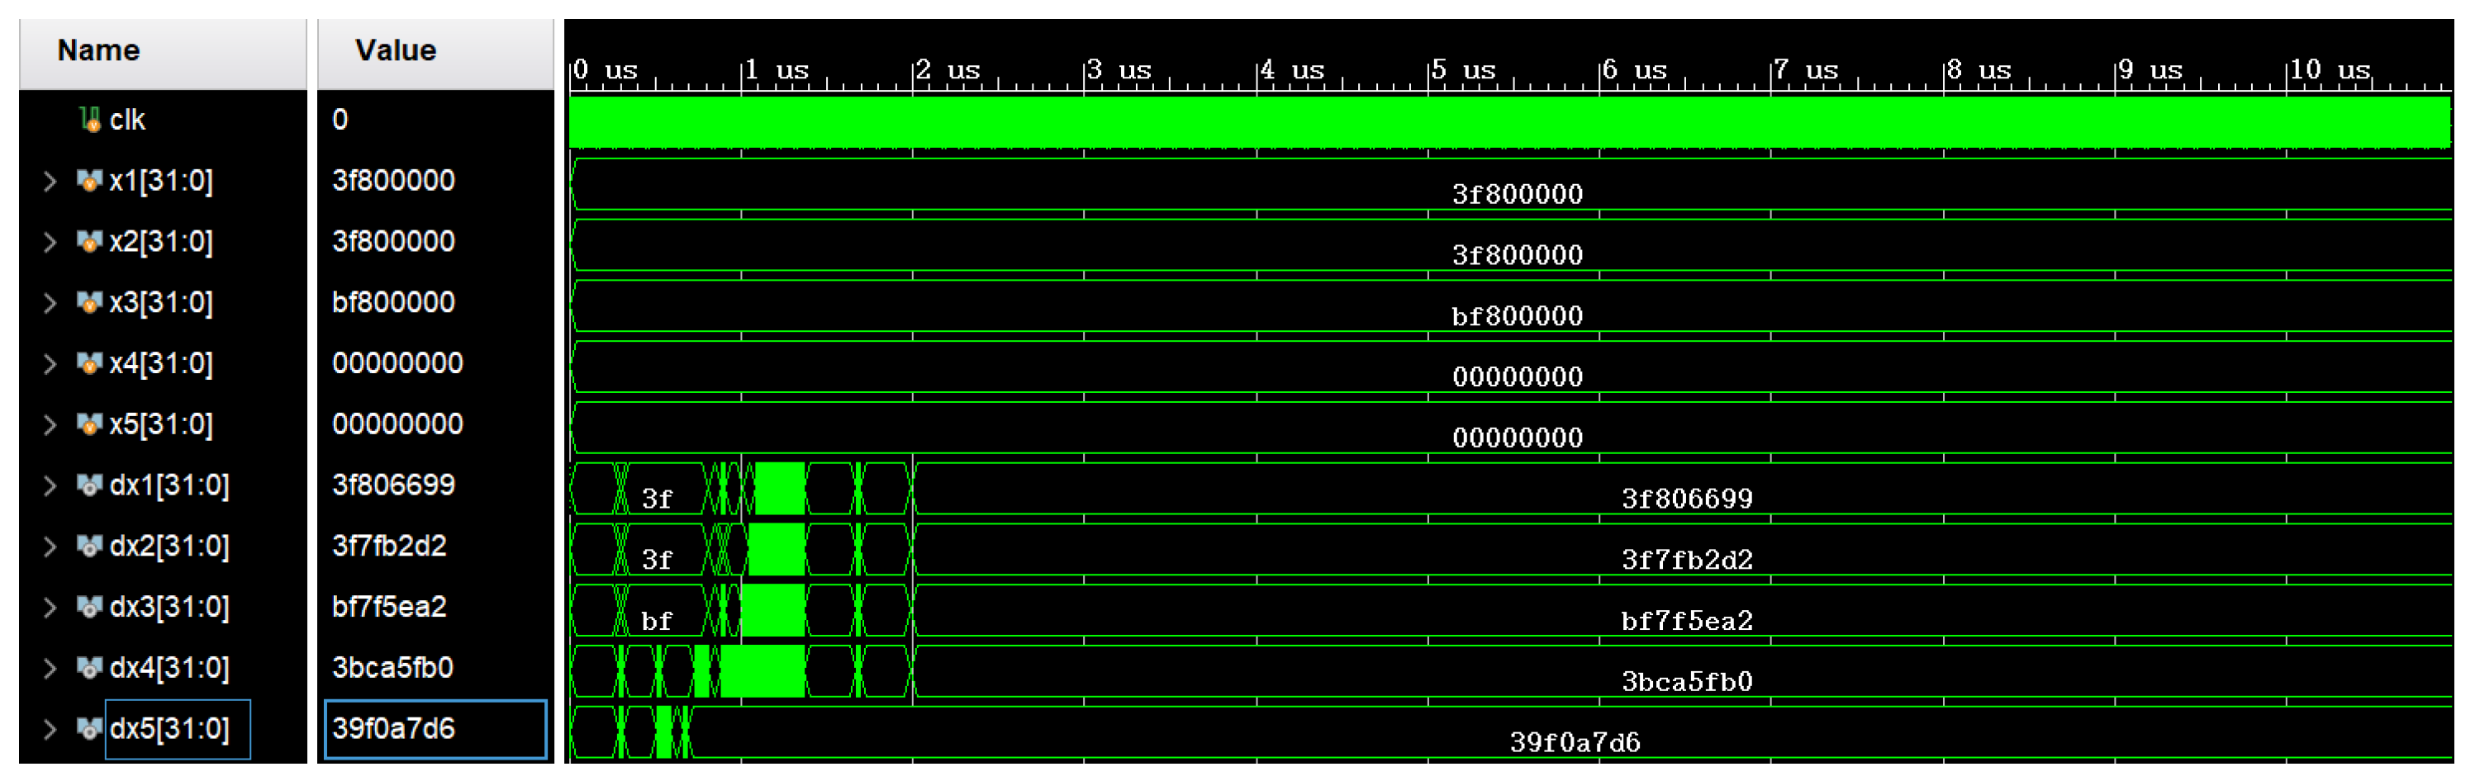Click the x4 value 00000000 in the Value column
Screen dimensions: 2475x781
(x=397, y=363)
